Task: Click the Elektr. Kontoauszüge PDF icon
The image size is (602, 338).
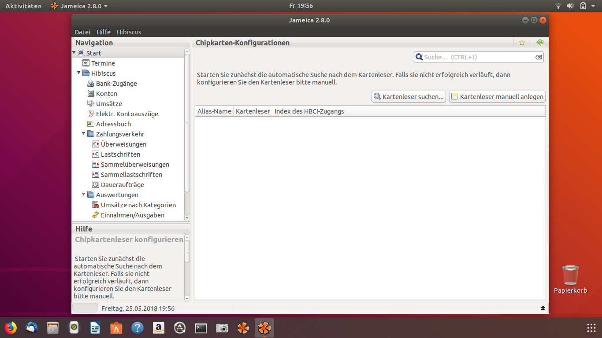Action: (91, 114)
